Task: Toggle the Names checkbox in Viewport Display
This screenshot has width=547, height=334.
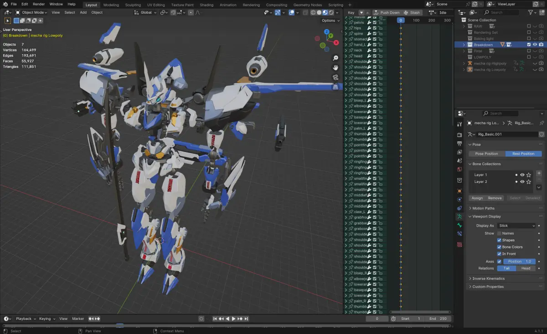Action: pyautogui.click(x=499, y=233)
